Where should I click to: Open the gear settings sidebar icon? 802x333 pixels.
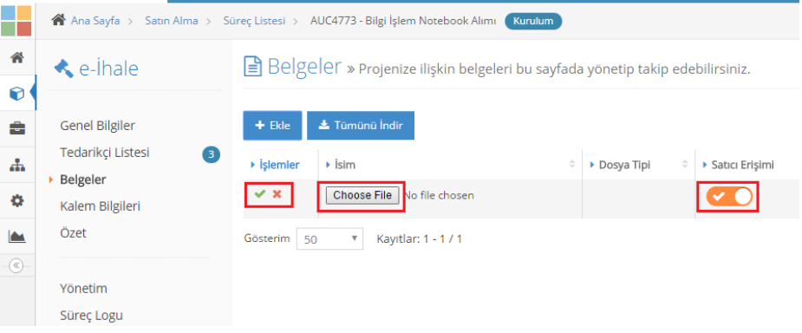[x=16, y=201]
